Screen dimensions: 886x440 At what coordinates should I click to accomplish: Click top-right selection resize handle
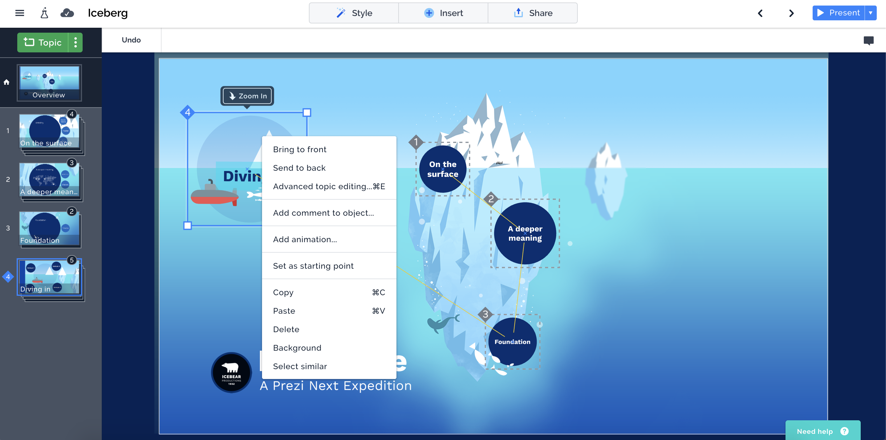point(307,112)
